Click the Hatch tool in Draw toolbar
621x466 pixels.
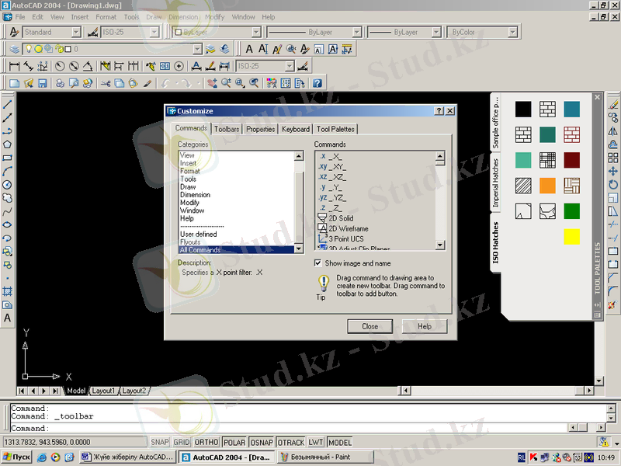tap(7, 291)
